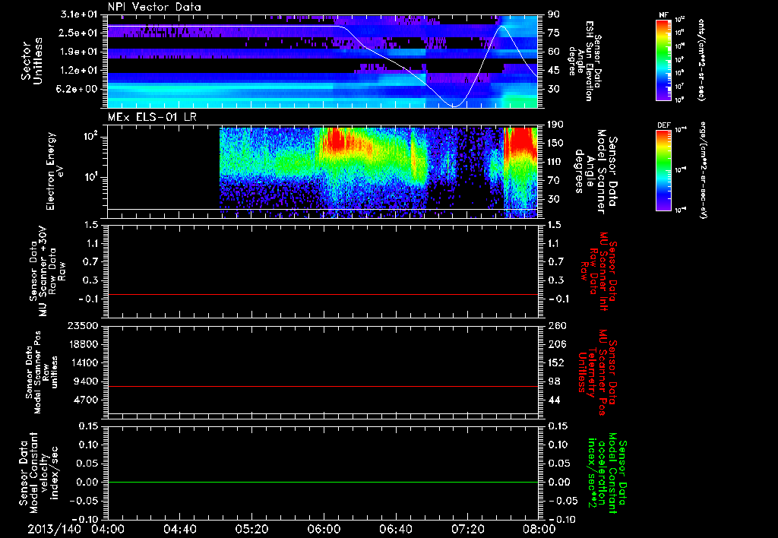Click the '90' sun elevation tick label
Screen dimensions: 778x538
coord(554,14)
